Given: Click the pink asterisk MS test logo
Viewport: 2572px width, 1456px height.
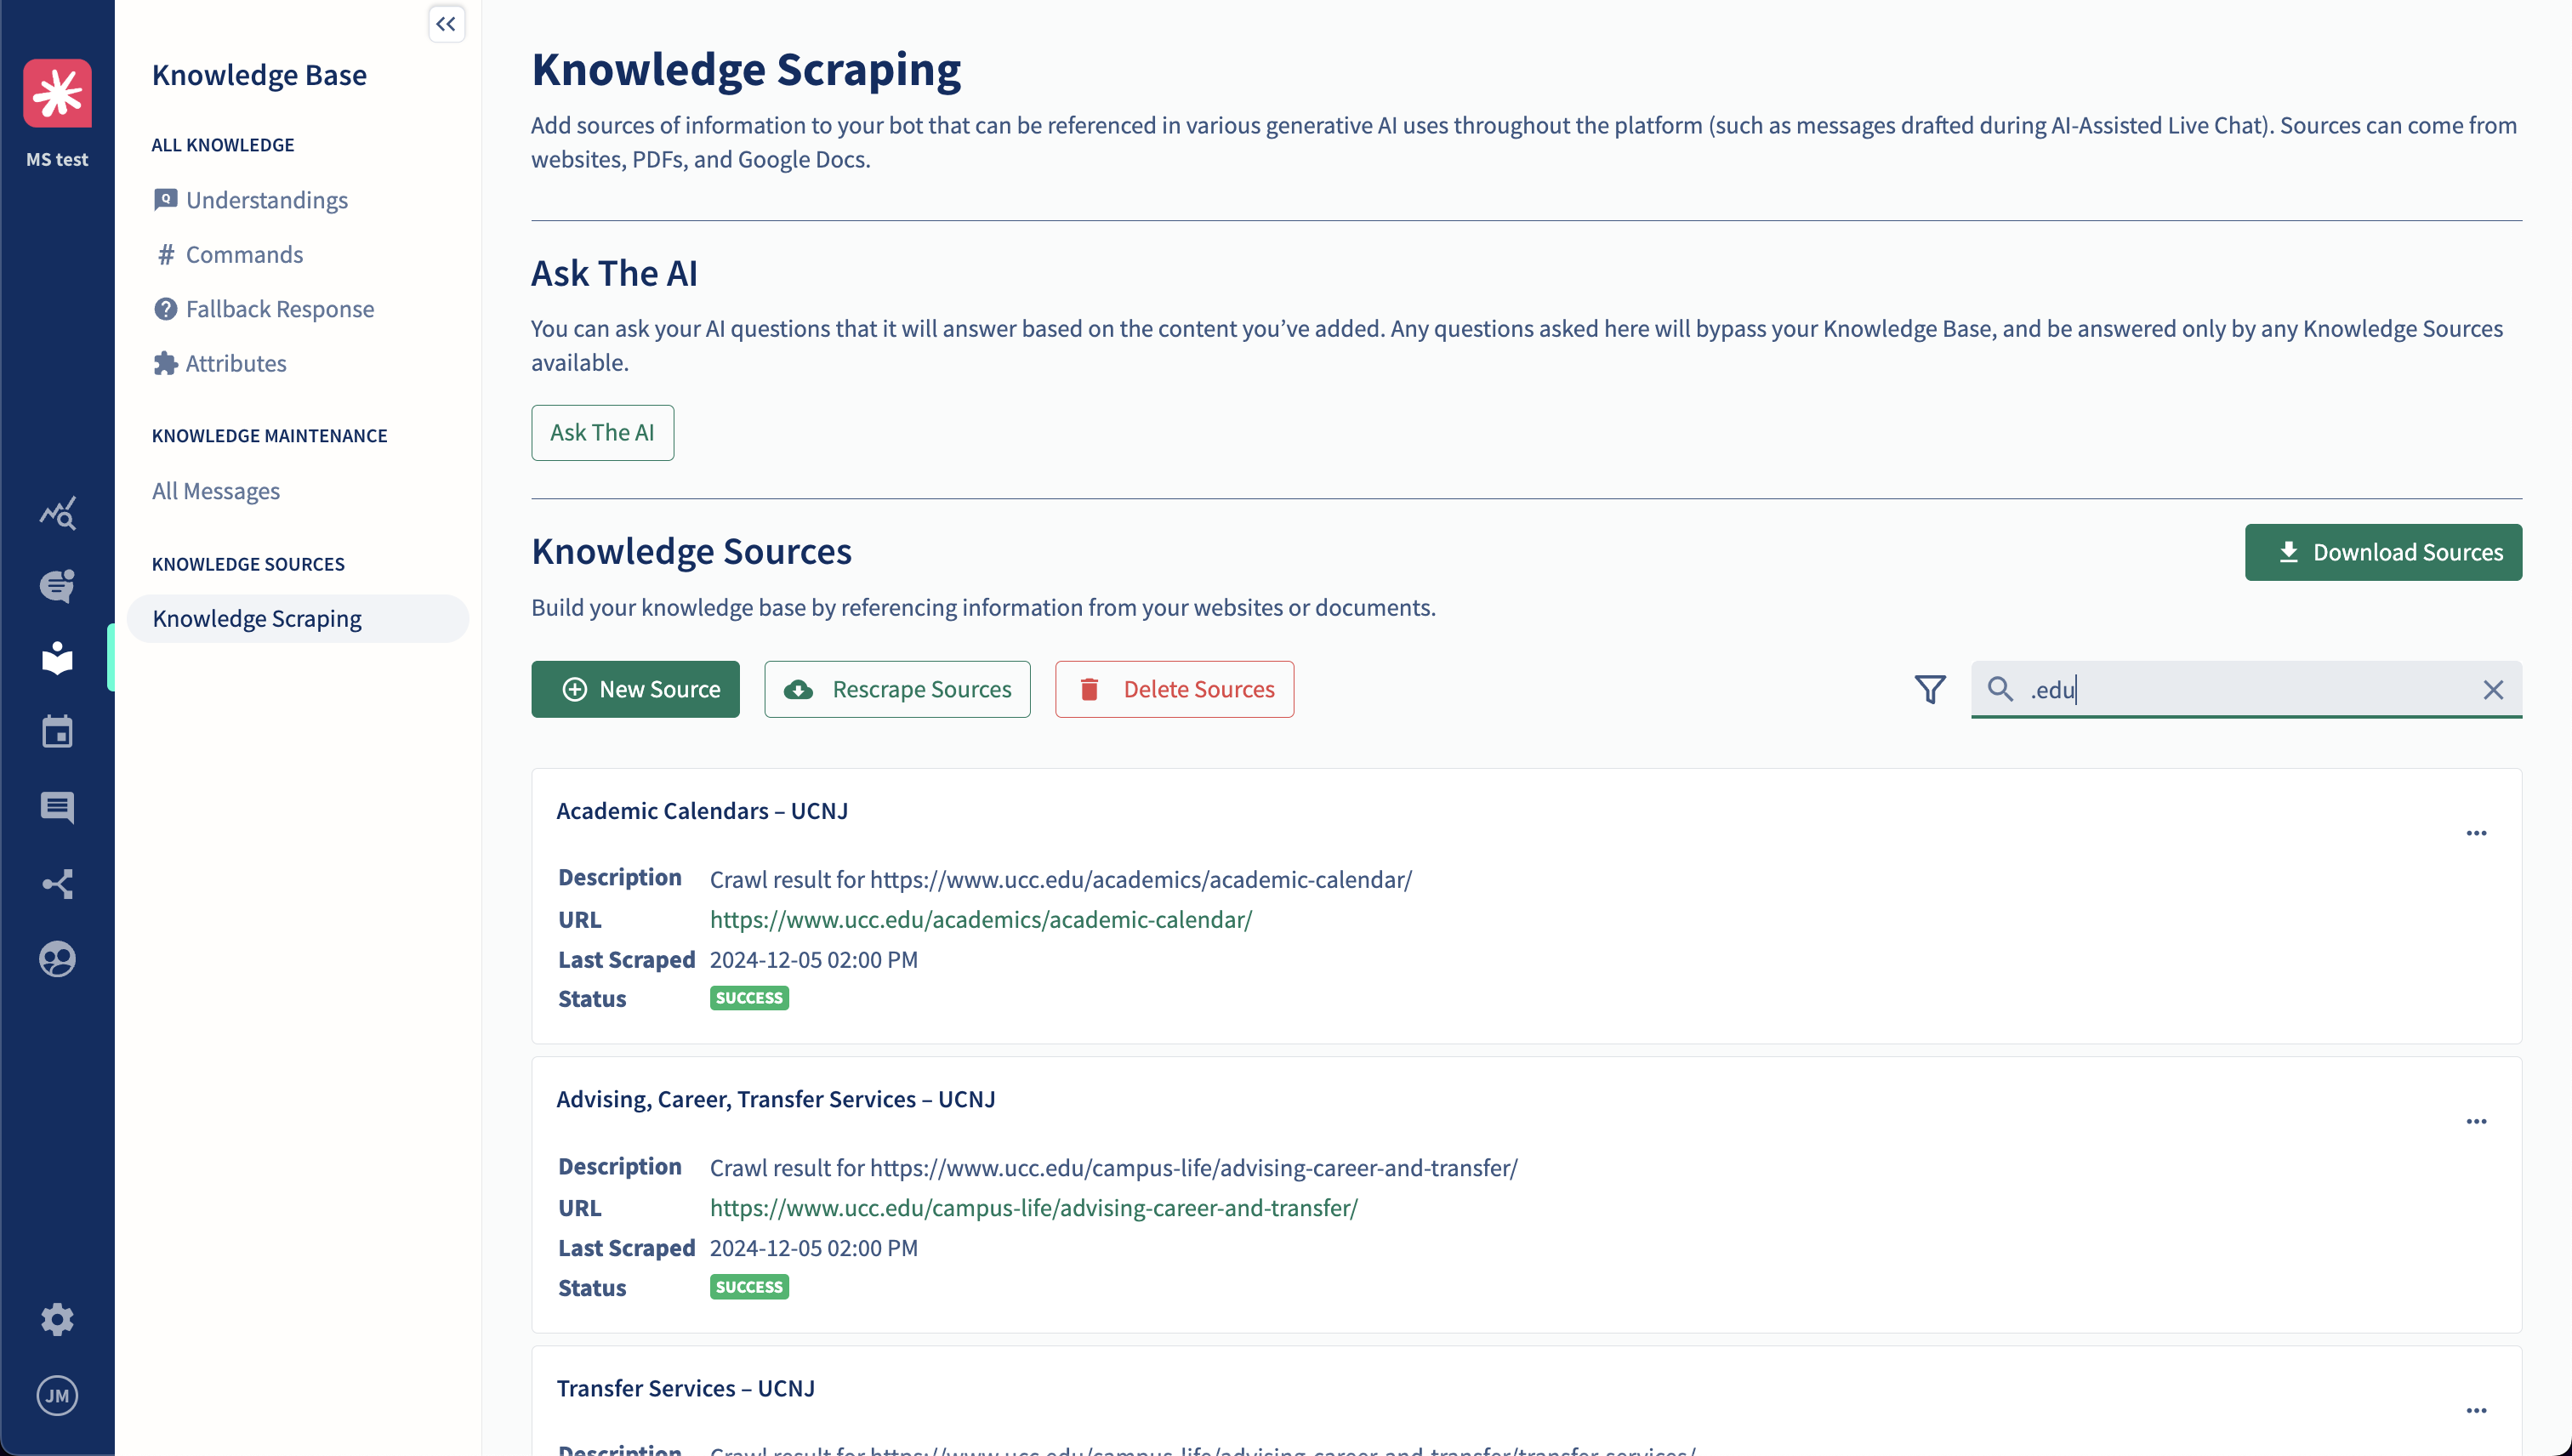Looking at the screenshot, I should point(57,93).
